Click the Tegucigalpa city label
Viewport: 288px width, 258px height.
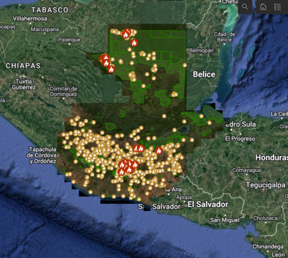264,185
